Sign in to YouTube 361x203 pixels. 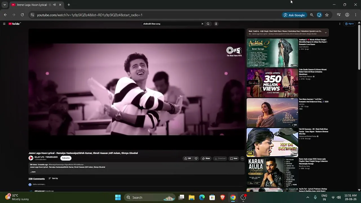[349, 24]
